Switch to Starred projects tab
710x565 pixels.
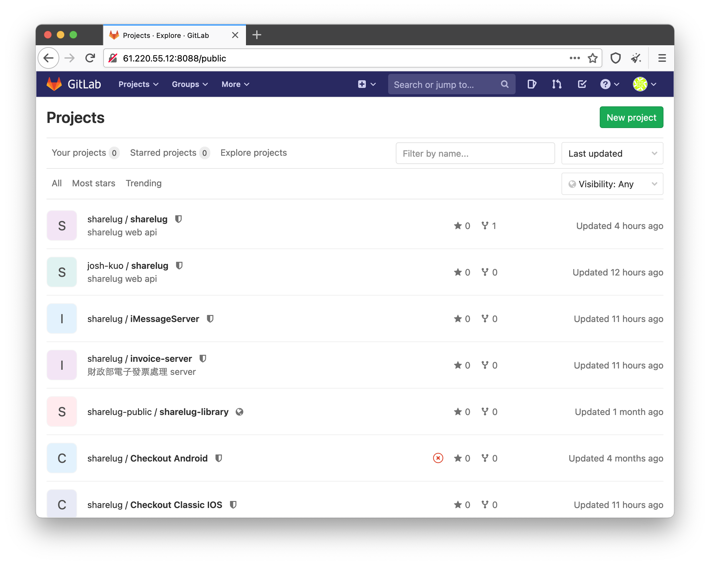point(170,153)
